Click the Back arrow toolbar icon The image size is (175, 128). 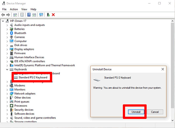pos(3,15)
